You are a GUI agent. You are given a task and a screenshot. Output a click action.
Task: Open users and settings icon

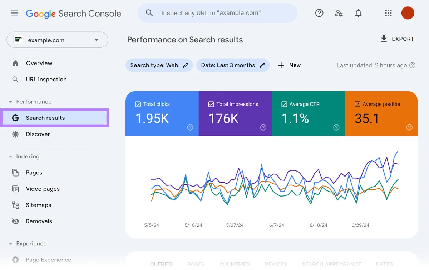point(339,13)
